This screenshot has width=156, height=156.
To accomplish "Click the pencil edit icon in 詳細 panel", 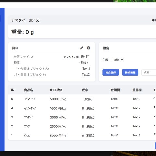I will pos(82,48).
